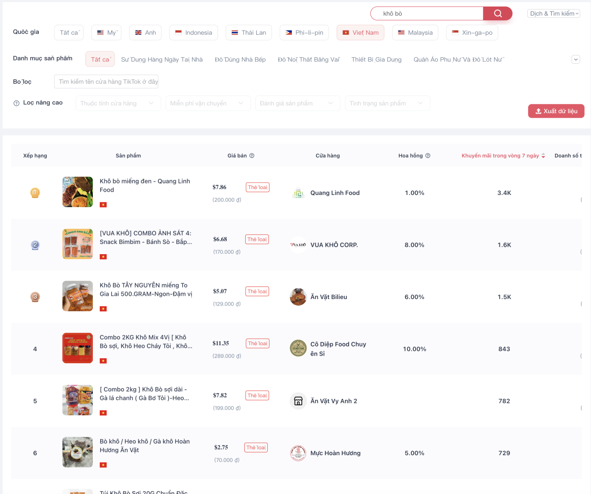Image resolution: width=591 pixels, height=494 pixels.
Task: Click the khô bò search input field
Action: click(427, 13)
